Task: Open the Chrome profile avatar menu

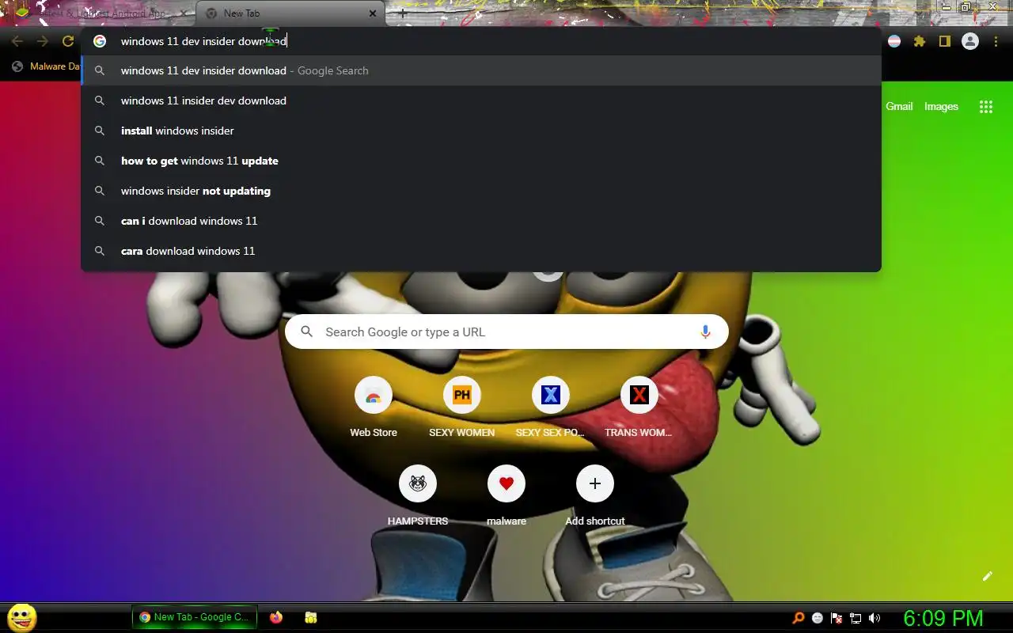Action: (x=970, y=41)
